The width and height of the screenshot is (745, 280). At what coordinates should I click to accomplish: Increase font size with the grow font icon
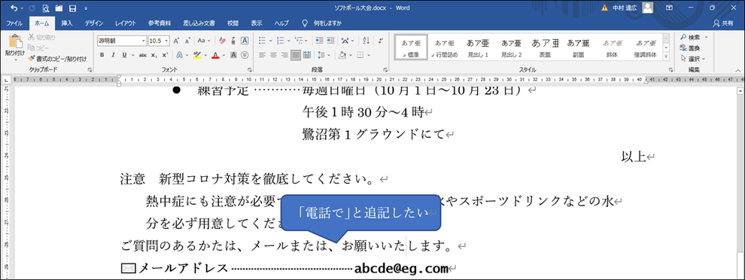coord(176,41)
